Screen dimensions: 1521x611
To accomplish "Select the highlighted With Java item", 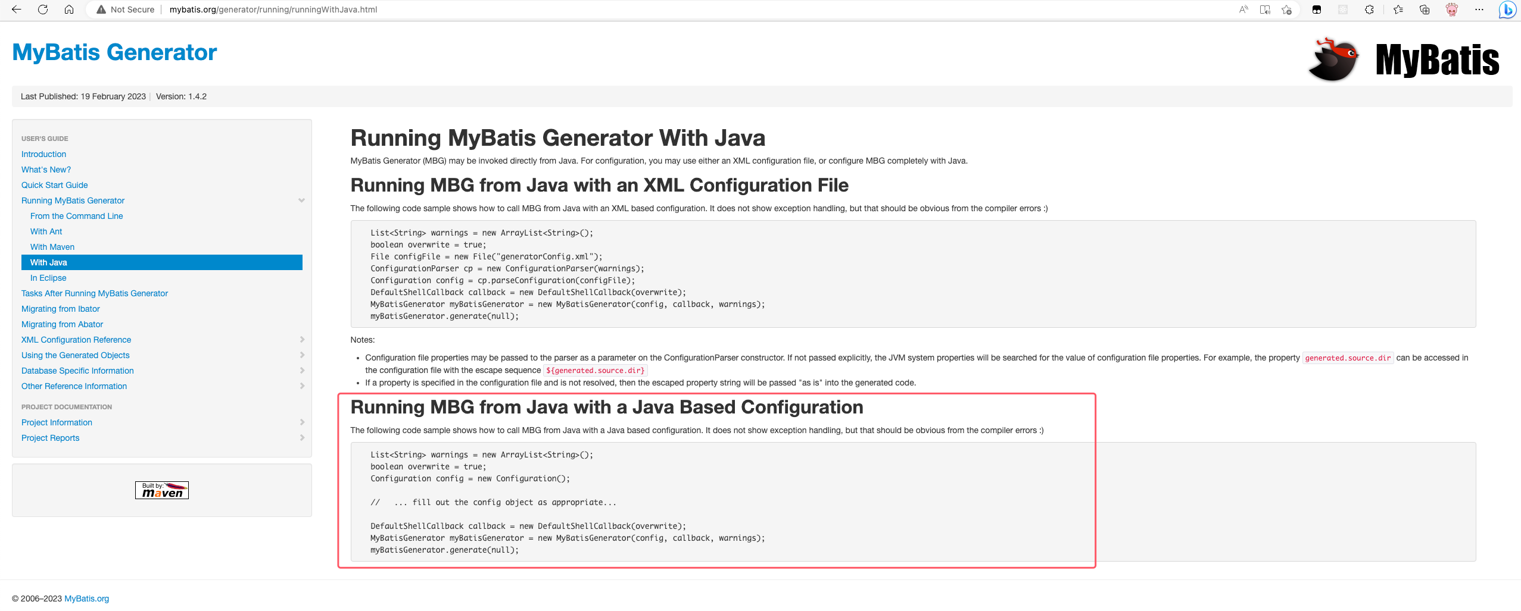I will [x=162, y=262].
